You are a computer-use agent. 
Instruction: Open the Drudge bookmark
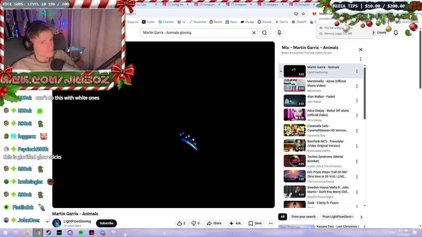pos(247,22)
